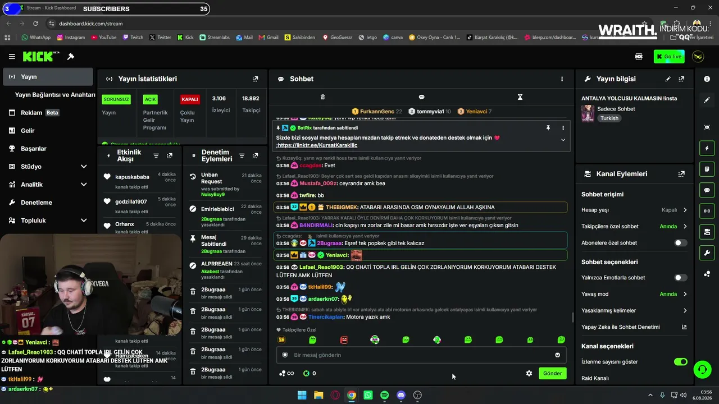Open File Explorer from the taskbar

point(318,395)
